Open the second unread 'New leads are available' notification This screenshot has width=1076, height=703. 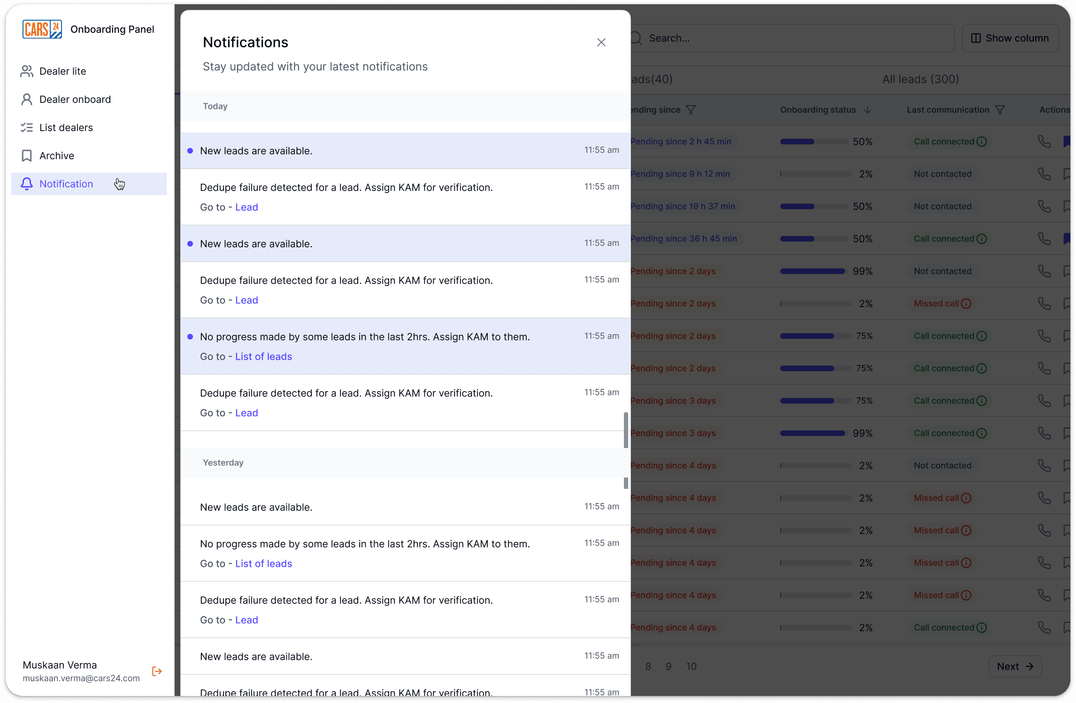406,243
